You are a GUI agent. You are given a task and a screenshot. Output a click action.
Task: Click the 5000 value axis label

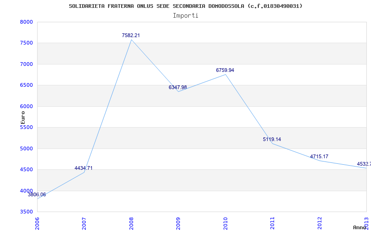coord(26,148)
